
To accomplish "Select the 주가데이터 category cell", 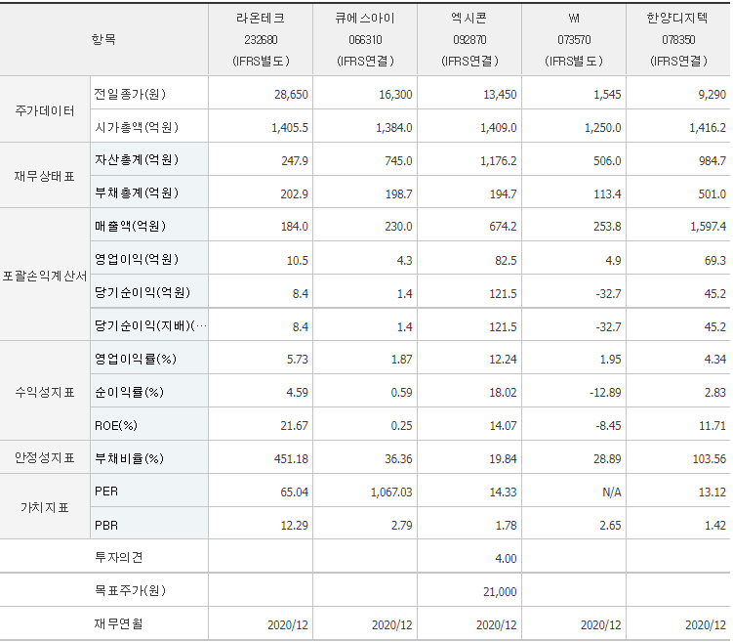I will [x=45, y=110].
